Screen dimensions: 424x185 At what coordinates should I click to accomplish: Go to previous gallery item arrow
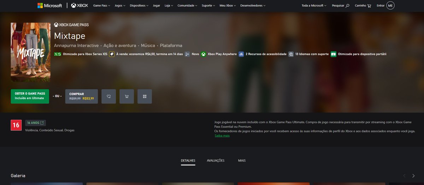[404, 175]
